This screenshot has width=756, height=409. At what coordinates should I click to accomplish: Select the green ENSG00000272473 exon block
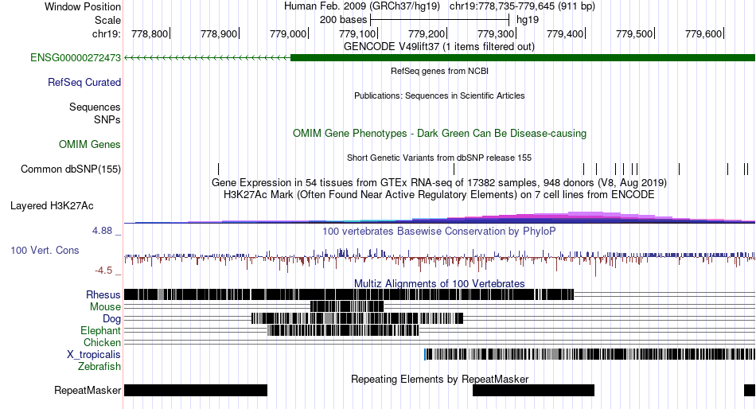(523, 58)
